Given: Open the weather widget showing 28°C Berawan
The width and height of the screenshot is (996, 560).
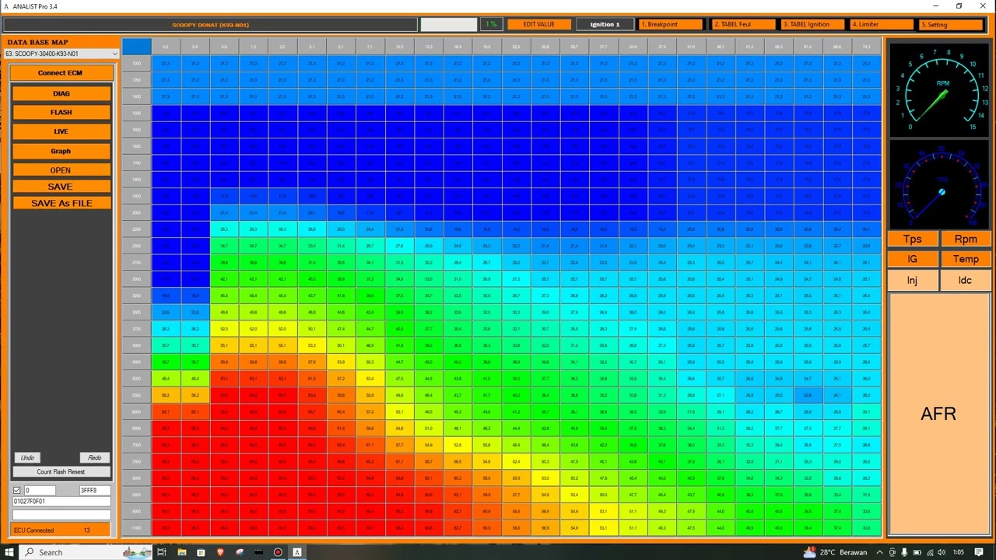Looking at the screenshot, I should tap(836, 552).
